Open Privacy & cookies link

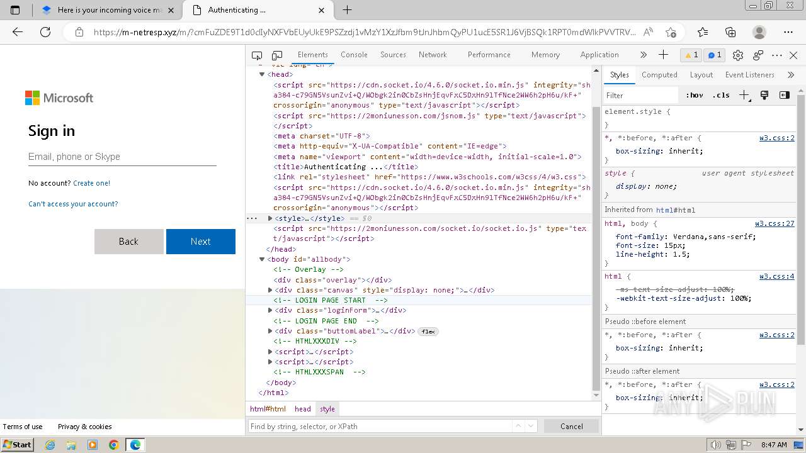pos(85,427)
